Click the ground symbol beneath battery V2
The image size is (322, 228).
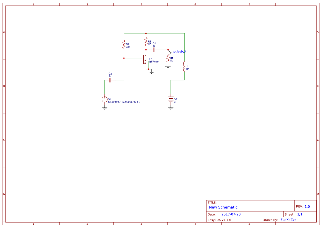tap(171, 108)
